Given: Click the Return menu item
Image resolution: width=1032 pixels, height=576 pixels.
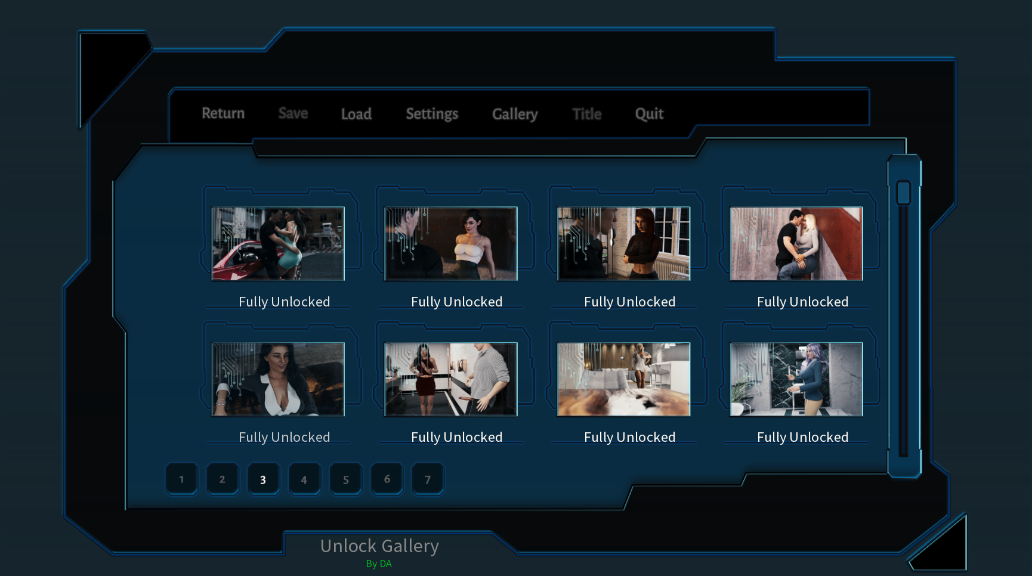Looking at the screenshot, I should tap(223, 113).
